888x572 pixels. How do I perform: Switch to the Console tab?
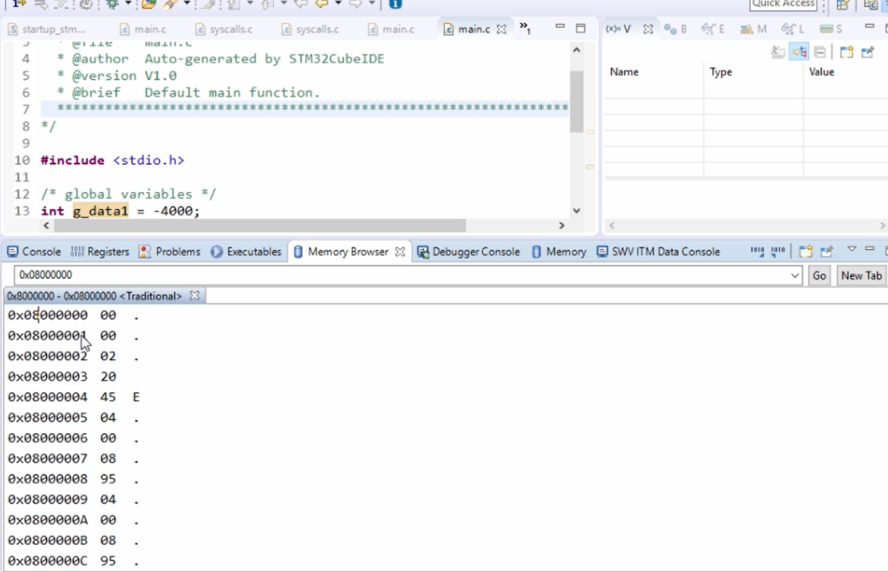click(x=34, y=252)
